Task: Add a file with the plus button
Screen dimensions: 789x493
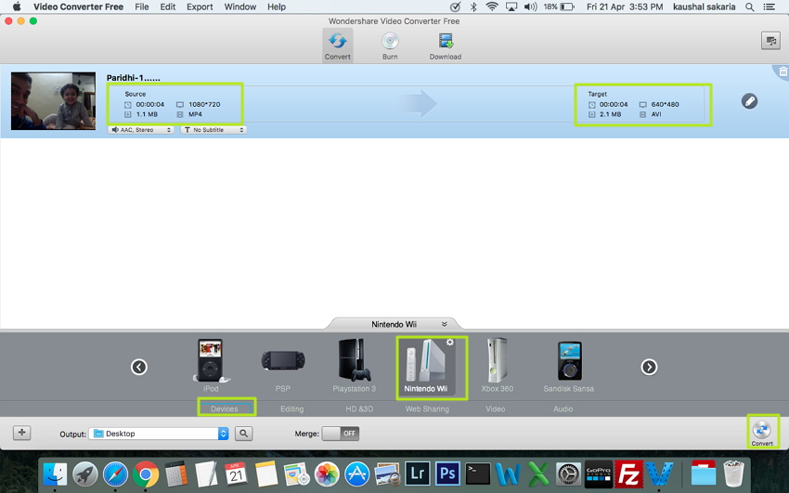Action: tap(21, 433)
